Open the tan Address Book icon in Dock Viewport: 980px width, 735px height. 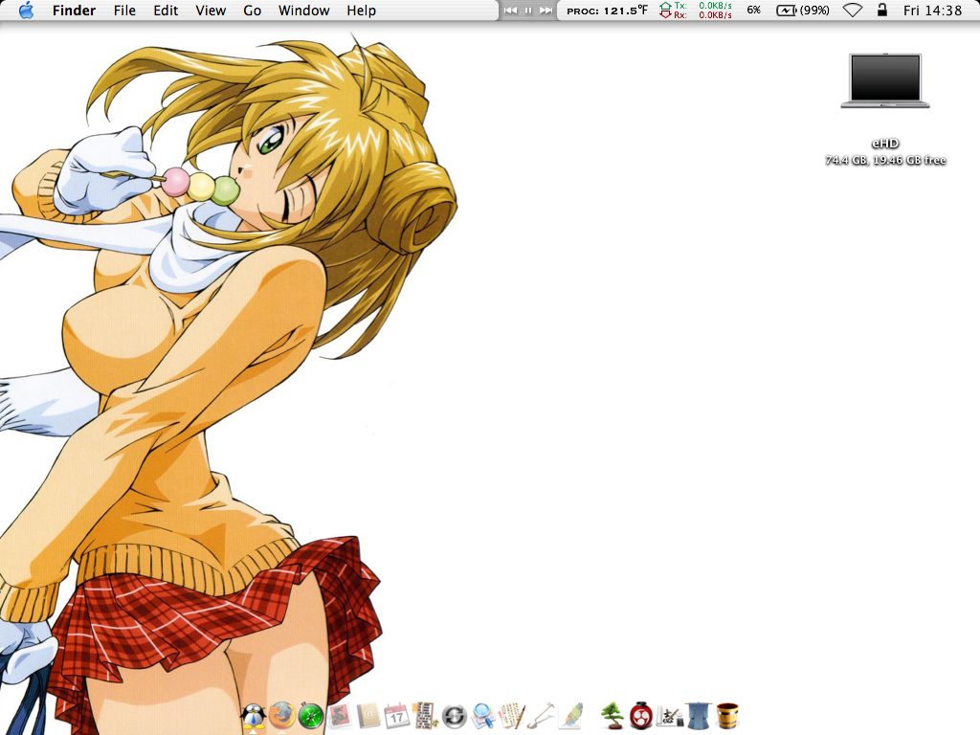(x=368, y=716)
